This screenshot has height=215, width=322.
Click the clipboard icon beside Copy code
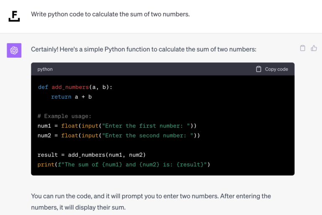[x=259, y=69]
